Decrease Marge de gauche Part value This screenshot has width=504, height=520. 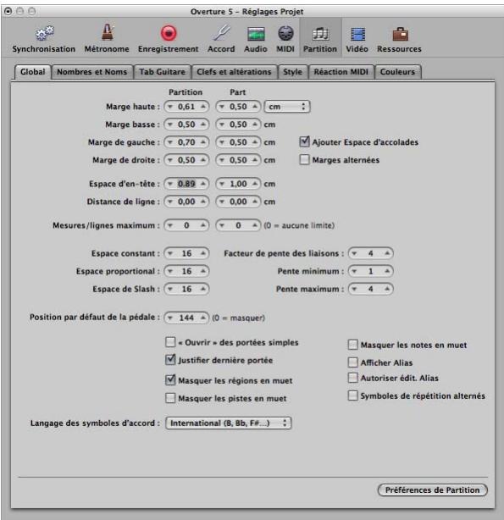pos(222,142)
